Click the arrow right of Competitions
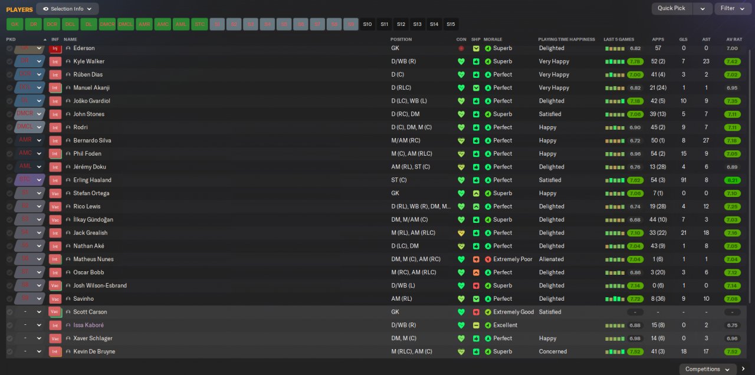Viewport: 755px width, 375px height. (x=743, y=369)
